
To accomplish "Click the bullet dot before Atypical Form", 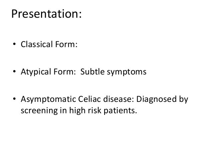I will tap(14, 71).
